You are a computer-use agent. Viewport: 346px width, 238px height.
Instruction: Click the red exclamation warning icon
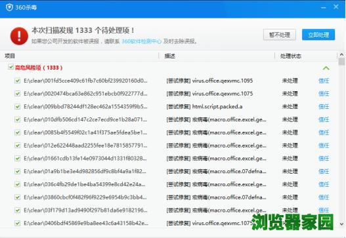[19, 36]
